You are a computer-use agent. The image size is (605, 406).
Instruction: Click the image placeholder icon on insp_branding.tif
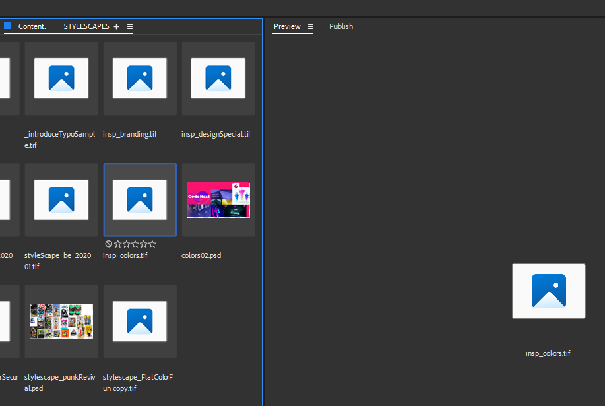[x=139, y=78]
